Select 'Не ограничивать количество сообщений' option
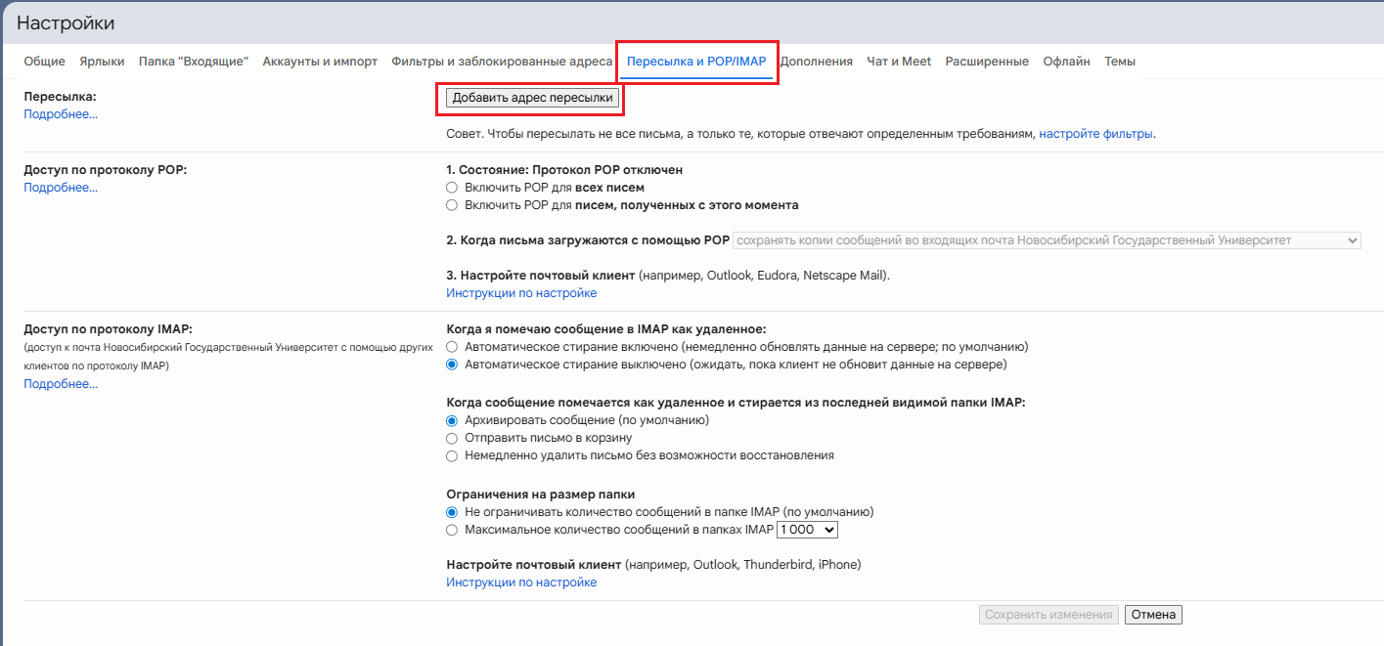This screenshot has height=646, width=1384. coord(452,512)
